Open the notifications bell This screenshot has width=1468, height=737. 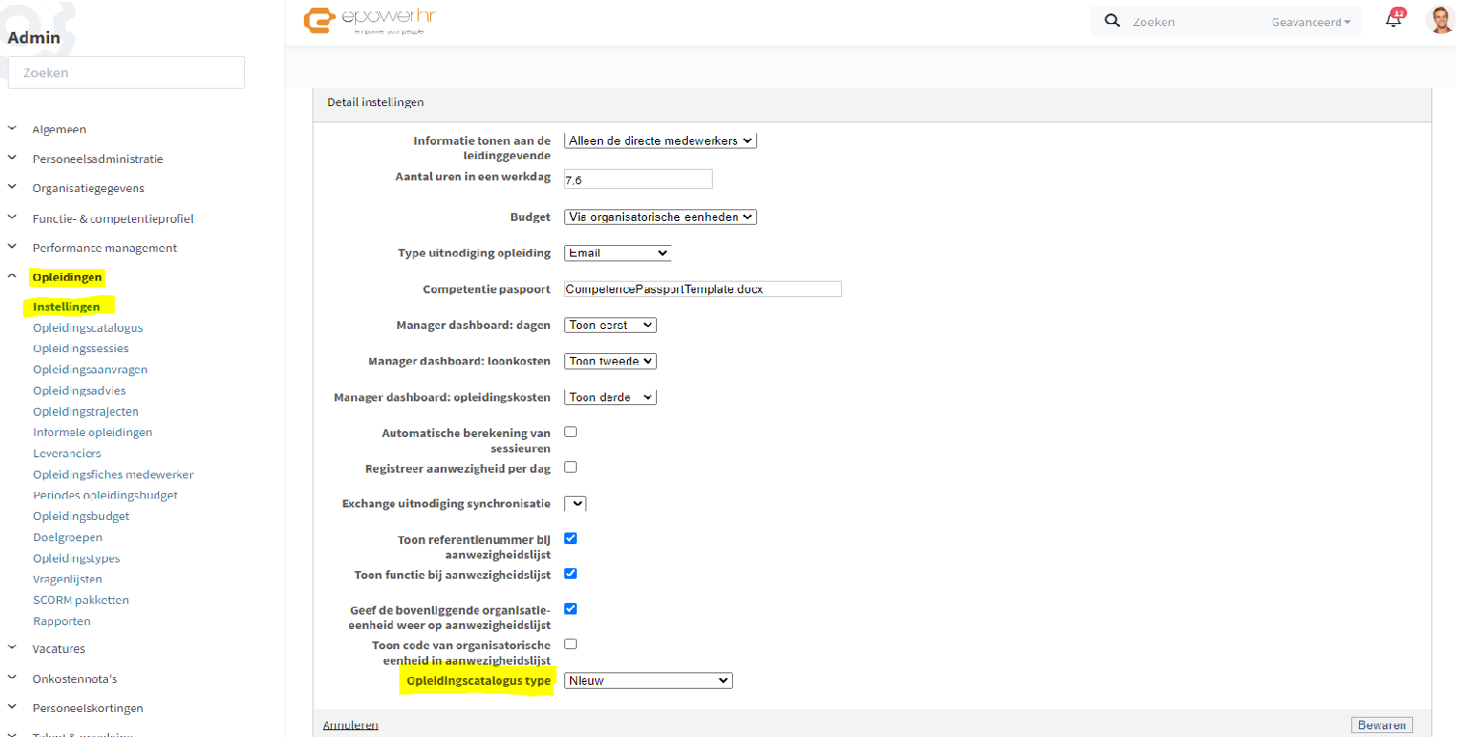1394,20
